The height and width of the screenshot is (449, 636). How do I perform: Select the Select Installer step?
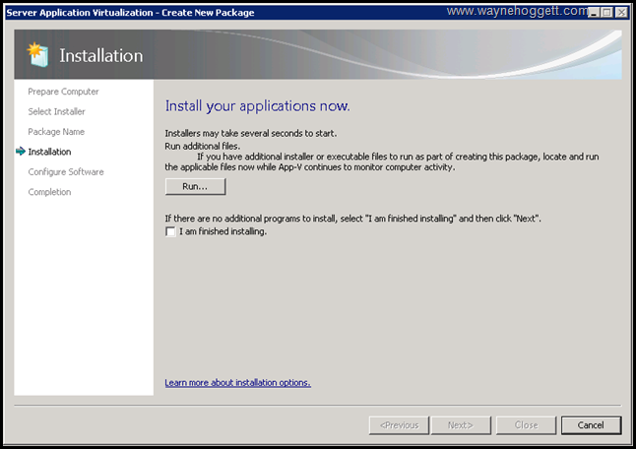tap(56, 111)
